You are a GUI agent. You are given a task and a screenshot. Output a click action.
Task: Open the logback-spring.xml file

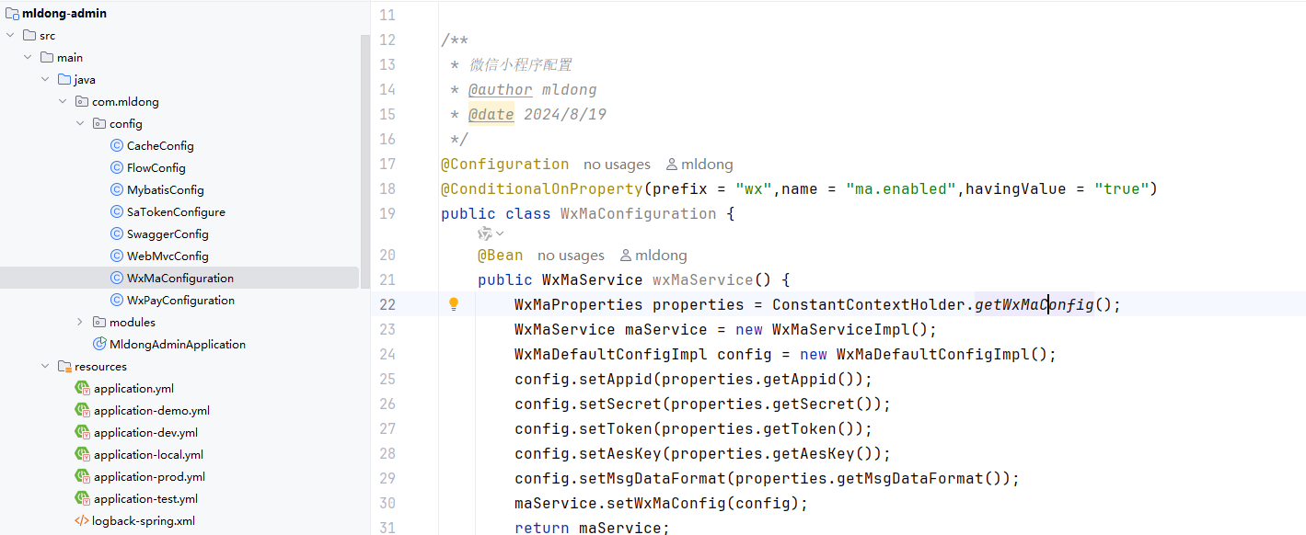pos(143,520)
